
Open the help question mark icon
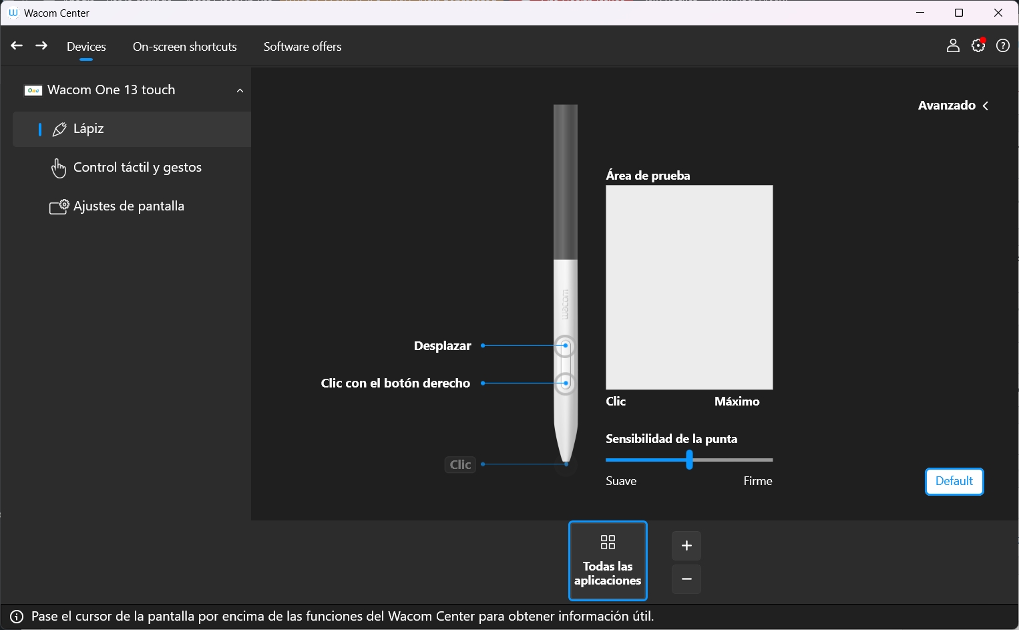click(x=1003, y=45)
